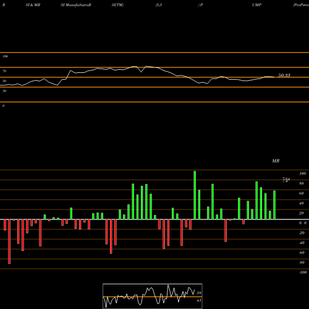Screen dimensions: 309x309
Task: Select the longest red bar near -80
Action: (x=9, y=242)
